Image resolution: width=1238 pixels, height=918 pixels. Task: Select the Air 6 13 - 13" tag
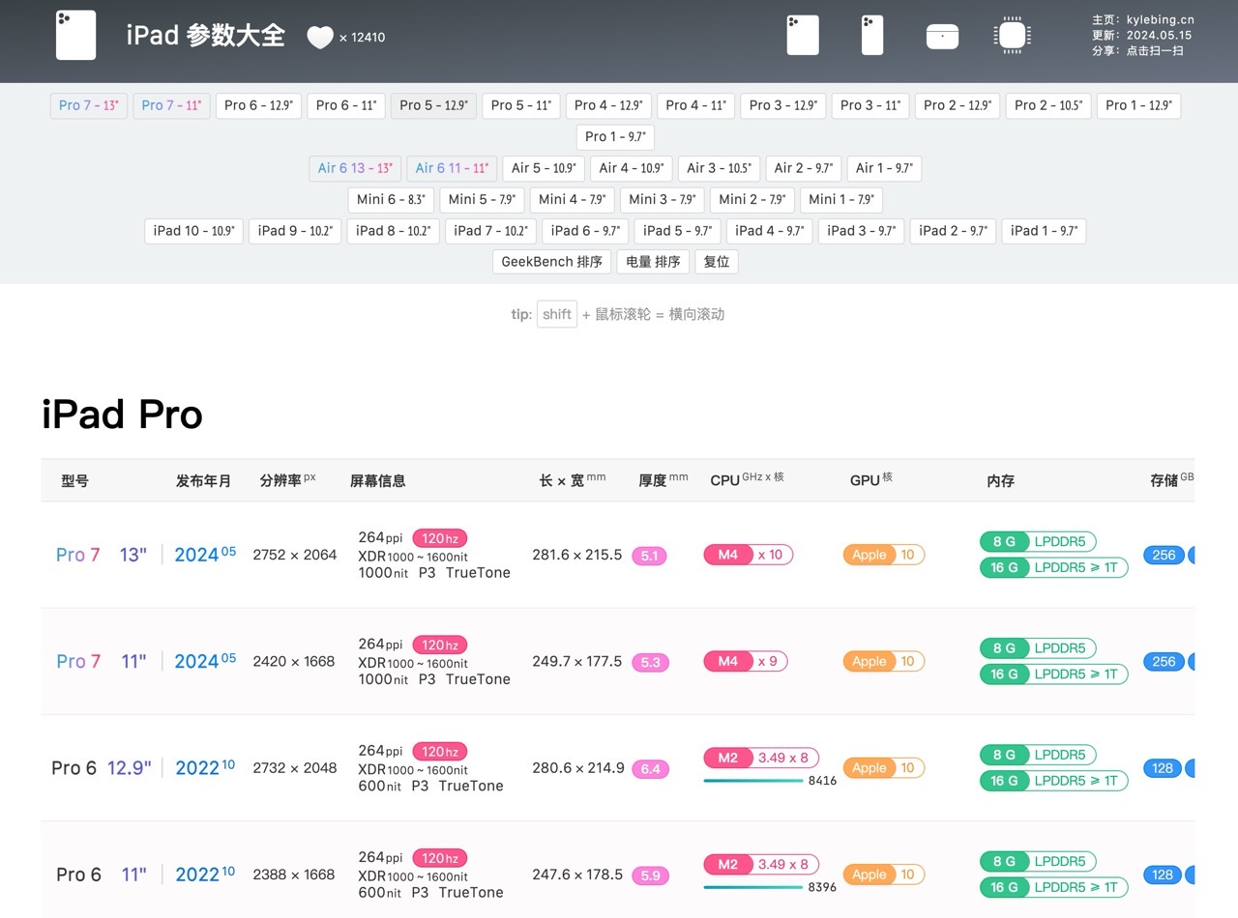coord(355,168)
